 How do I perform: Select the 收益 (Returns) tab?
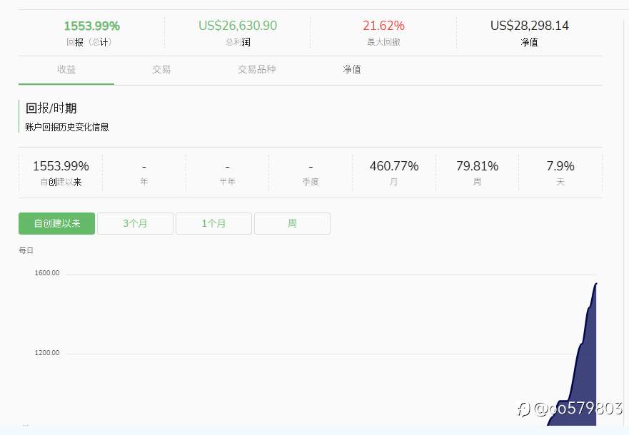tap(66, 69)
